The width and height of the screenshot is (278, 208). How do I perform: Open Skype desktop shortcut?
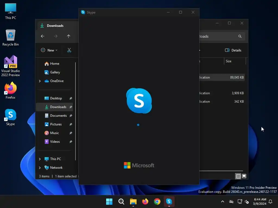click(x=11, y=118)
